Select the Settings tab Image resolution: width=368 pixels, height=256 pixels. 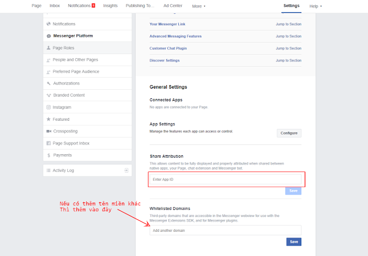coord(292,6)
